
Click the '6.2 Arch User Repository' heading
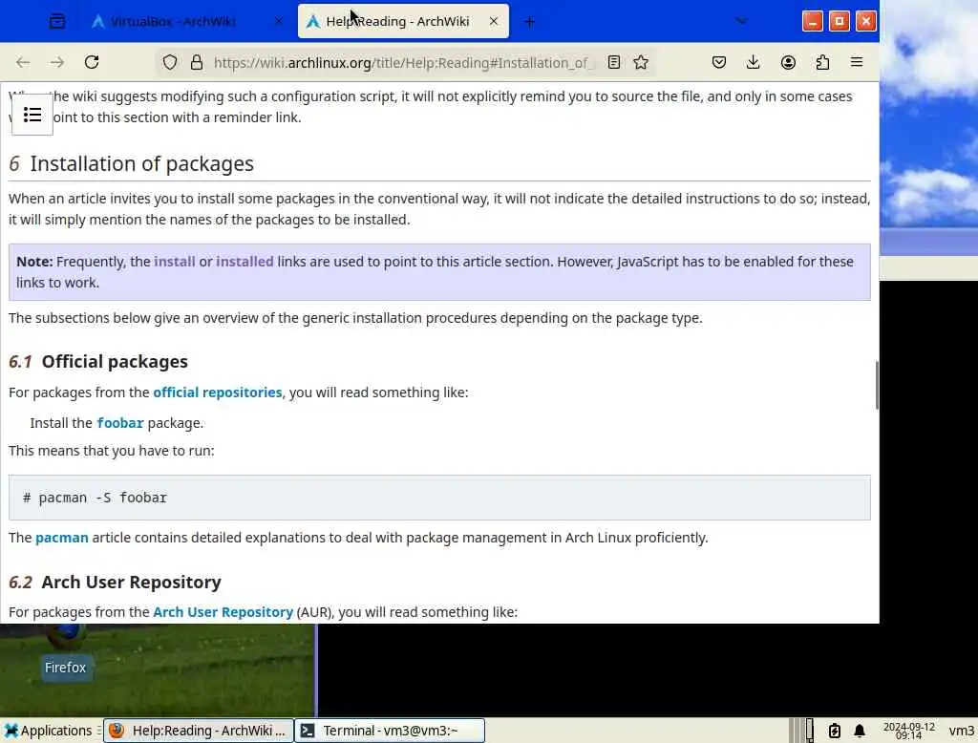(x=115, y=582)
